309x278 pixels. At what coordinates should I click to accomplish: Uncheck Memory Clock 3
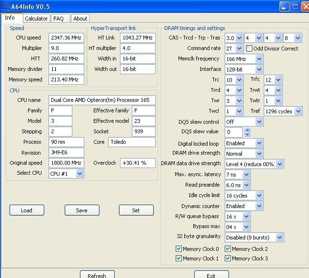(228, 258)
